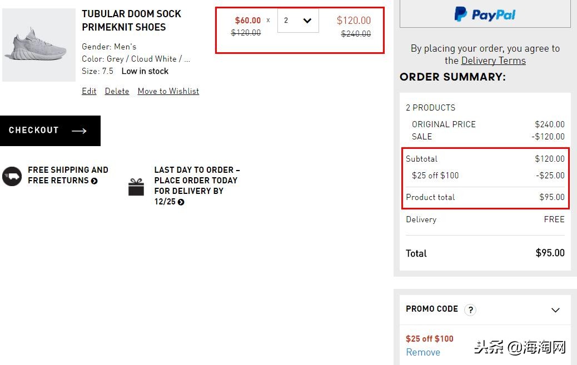577x365 pixels.
Task: Click Edit under the shoe details
Action: pos(89,91)
